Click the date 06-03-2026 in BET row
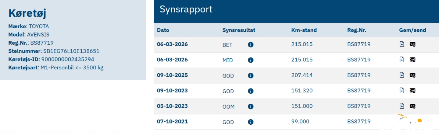 (x=172, y=44)
